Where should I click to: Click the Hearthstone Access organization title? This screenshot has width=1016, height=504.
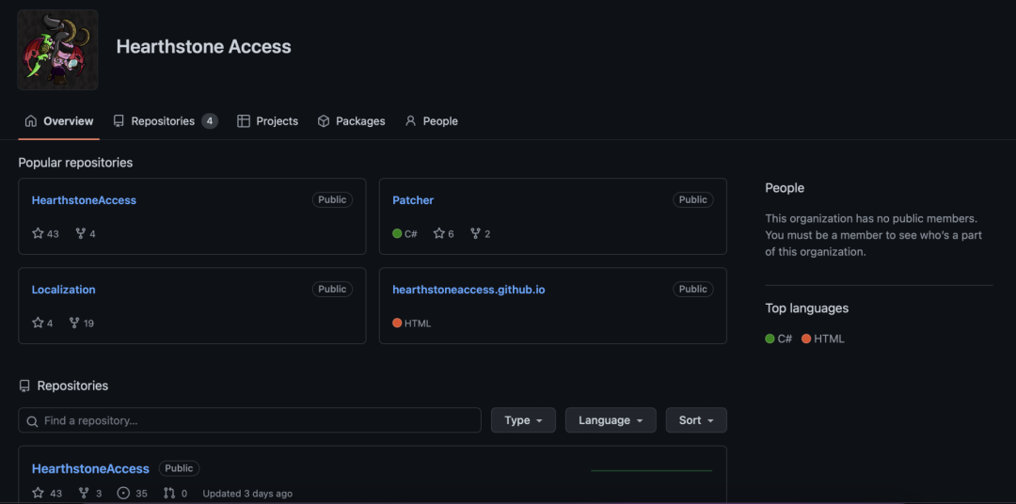pos(203,47)
